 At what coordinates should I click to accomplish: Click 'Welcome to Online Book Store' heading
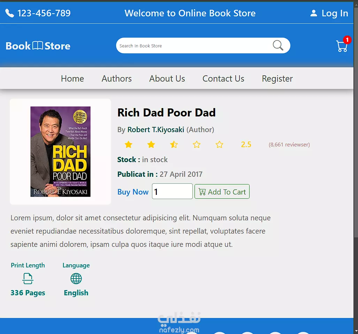coord(190,13)
